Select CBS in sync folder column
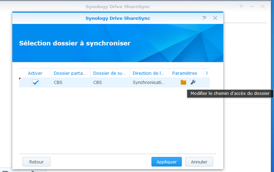The image size is (274, 172). (x=97, y=83)
